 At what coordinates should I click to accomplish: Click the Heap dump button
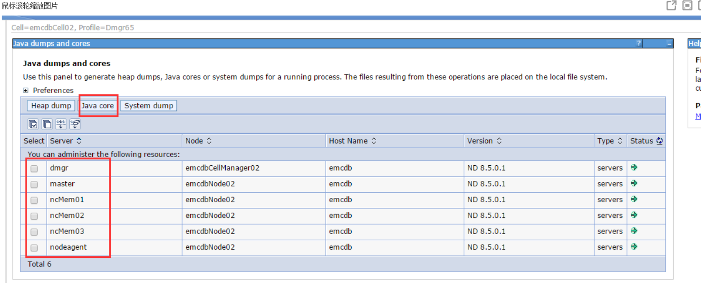click(51, 105)
